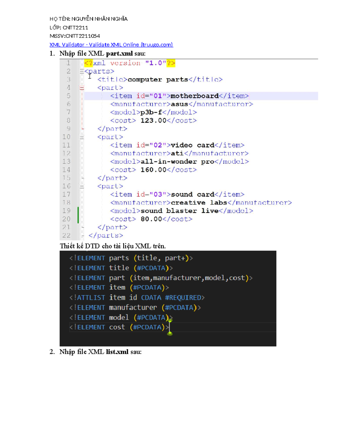Click DTD line 'ELEMENT model (#PCDATA)'
Screen dimensions: 338x437
[x=121, y=317]
